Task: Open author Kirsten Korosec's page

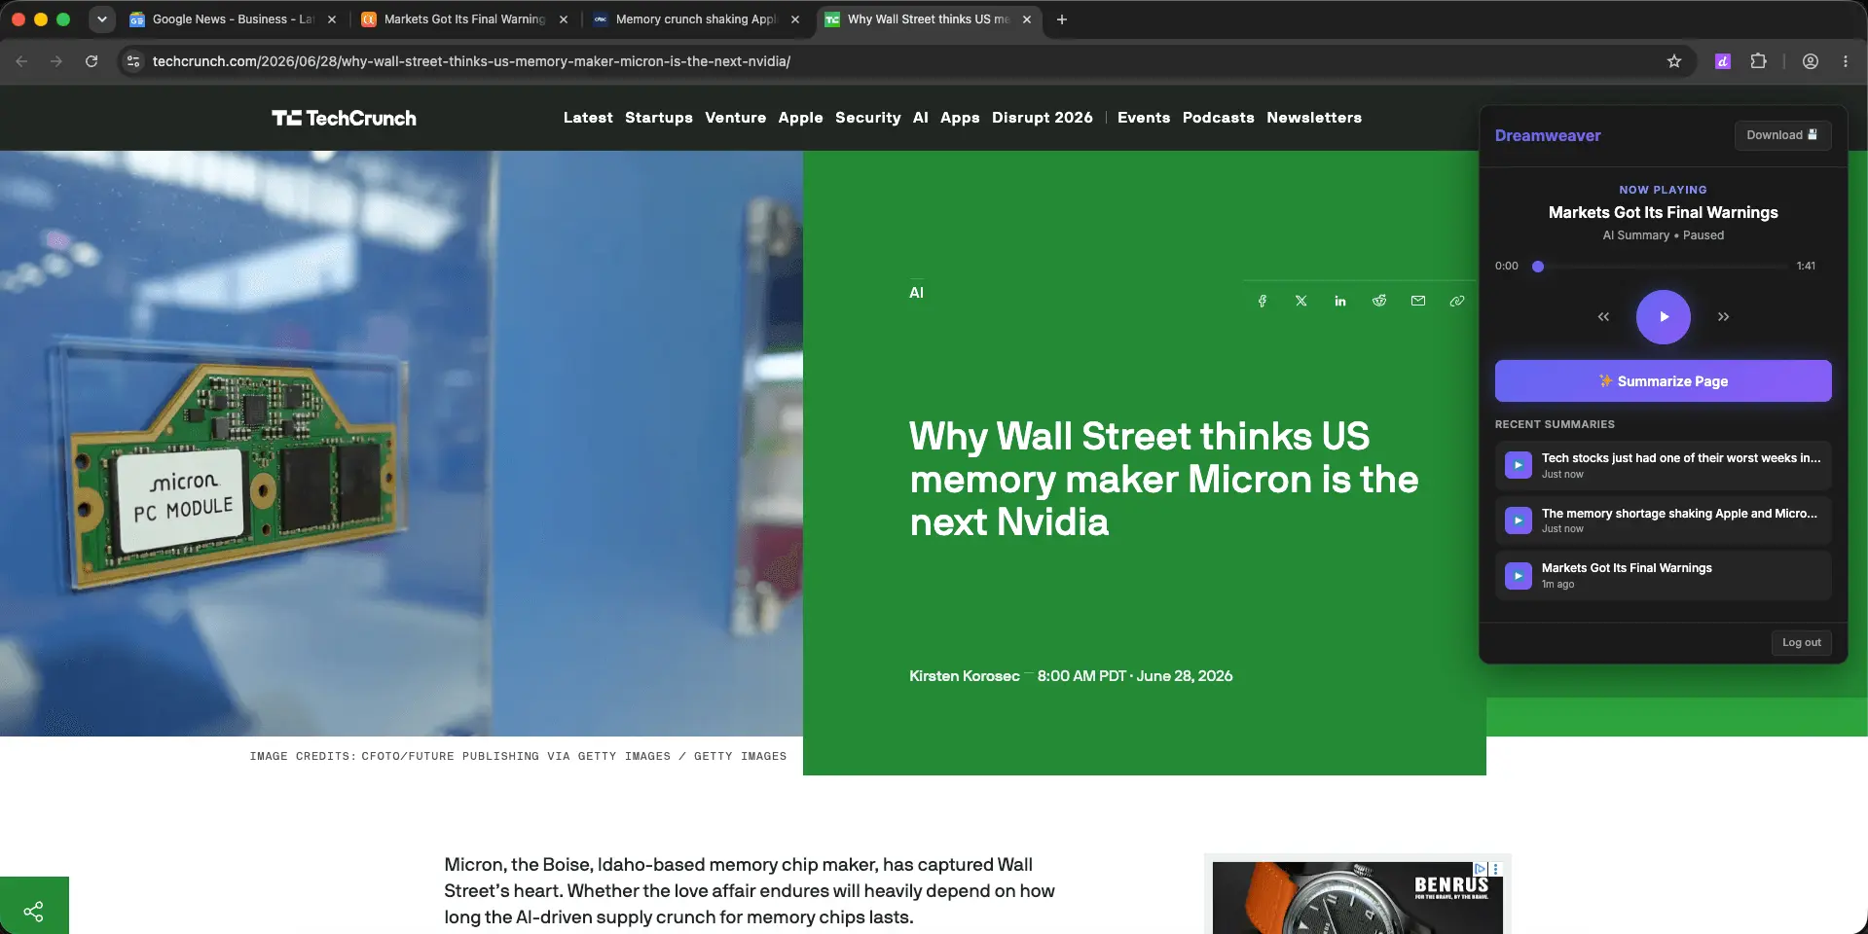Action: tap(964, 676)
